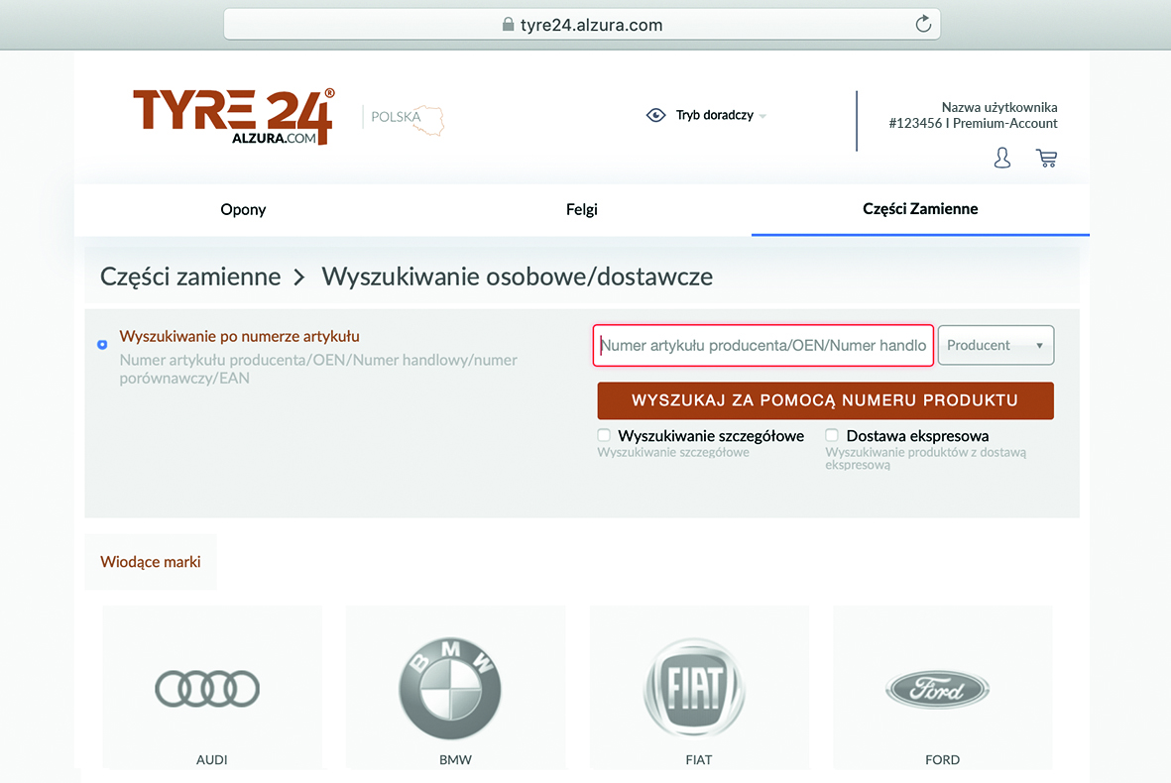Select the BMW roundel logo
This screenshot has height=783, width=1171.
[450, 689]
